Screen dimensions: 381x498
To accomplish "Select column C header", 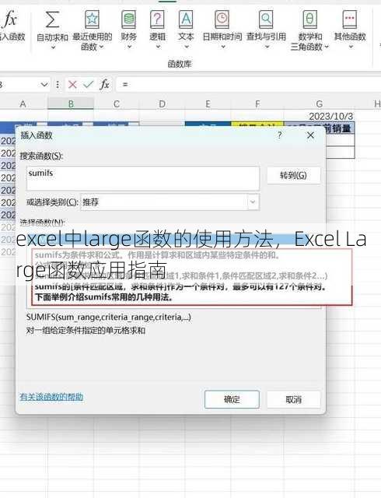I will pos(117,103).
